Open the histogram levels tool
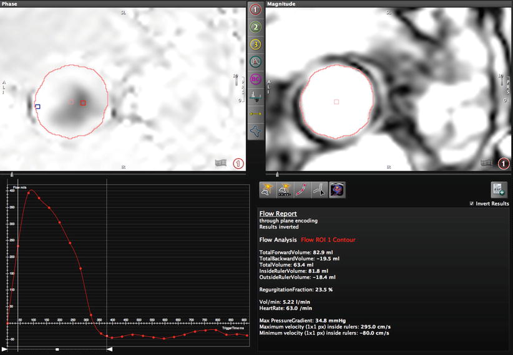Image resolution: width=513 pixels, height=355 pixels. pos(255,97)
